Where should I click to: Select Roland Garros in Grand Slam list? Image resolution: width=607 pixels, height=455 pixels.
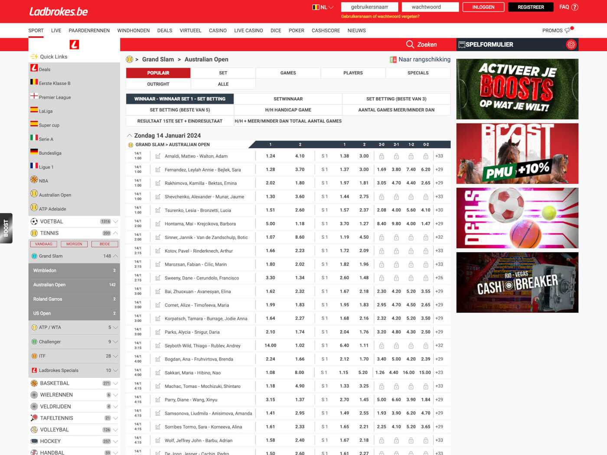pyautogui.click(x=74, y=299)
